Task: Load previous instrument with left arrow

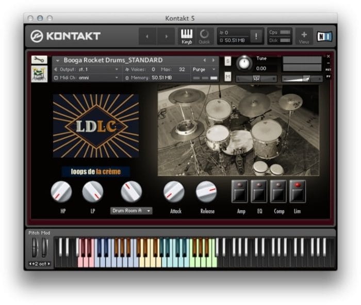Action: [204, 60]
